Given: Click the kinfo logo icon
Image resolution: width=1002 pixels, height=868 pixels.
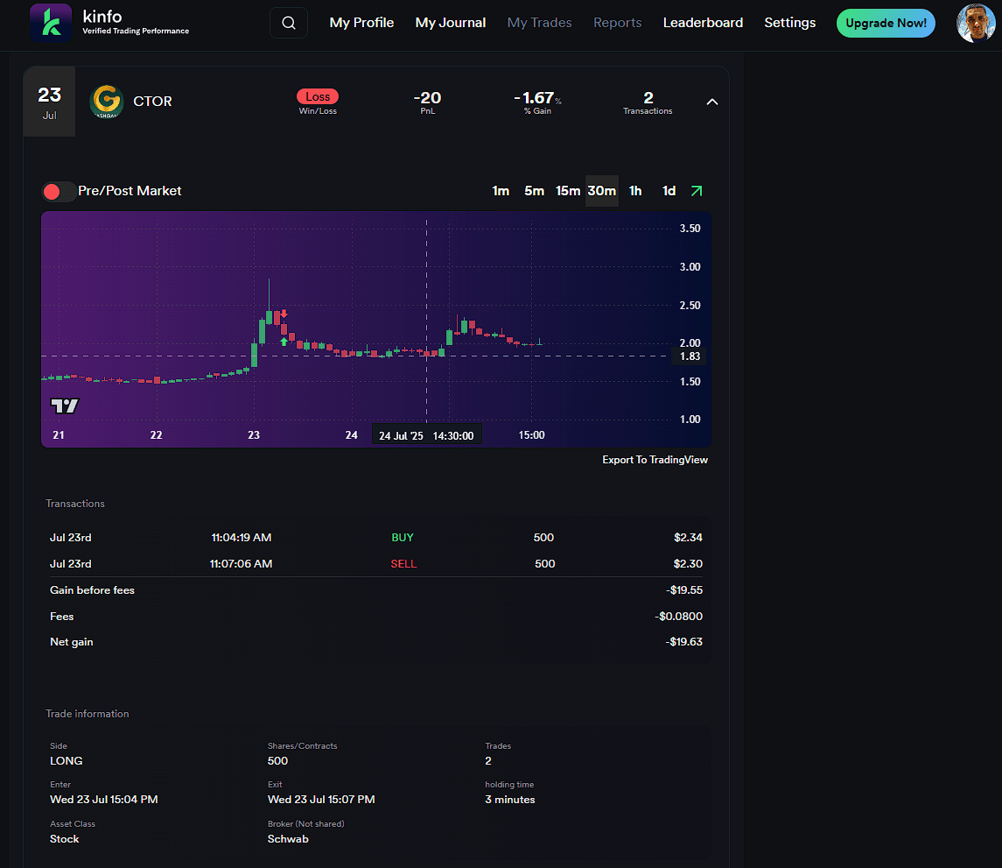Looking at the screenshot, I should coord(51,23).
